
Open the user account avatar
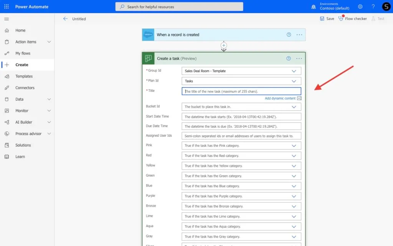point(386,7)
